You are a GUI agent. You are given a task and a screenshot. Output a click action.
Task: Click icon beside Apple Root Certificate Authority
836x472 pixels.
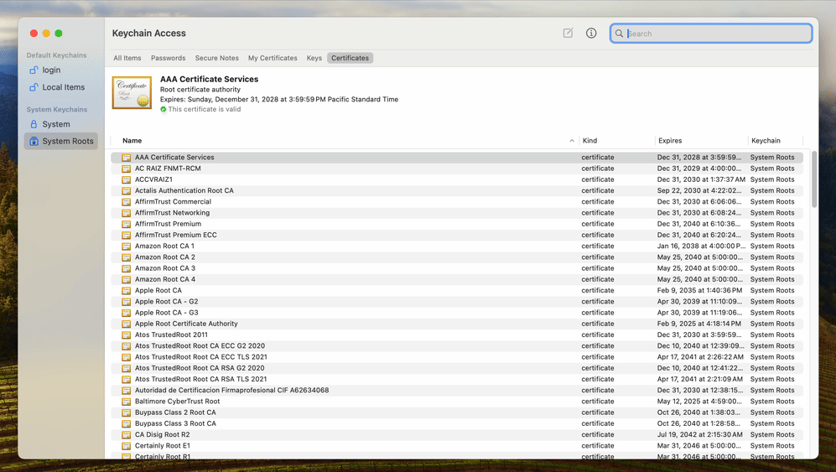126,324
